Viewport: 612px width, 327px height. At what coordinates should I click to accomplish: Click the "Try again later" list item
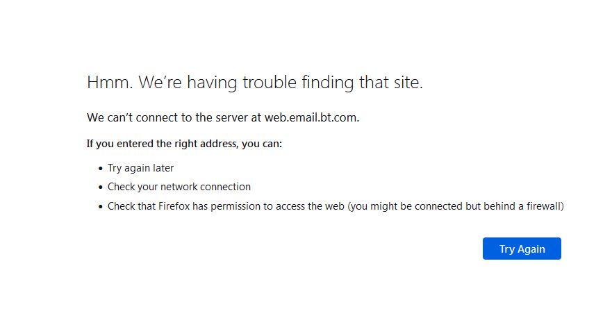click(x=140, y=168)
